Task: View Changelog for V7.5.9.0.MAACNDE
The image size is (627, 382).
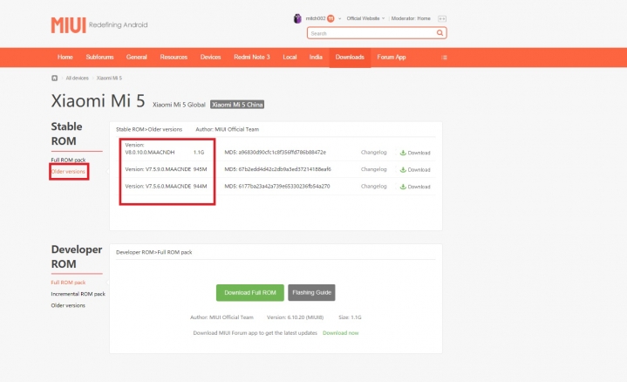Action: coord(373,169)
